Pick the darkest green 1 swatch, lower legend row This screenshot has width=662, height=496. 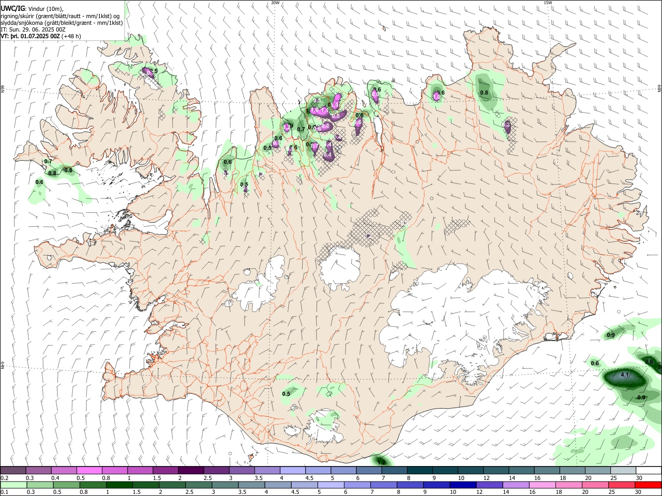119,485
